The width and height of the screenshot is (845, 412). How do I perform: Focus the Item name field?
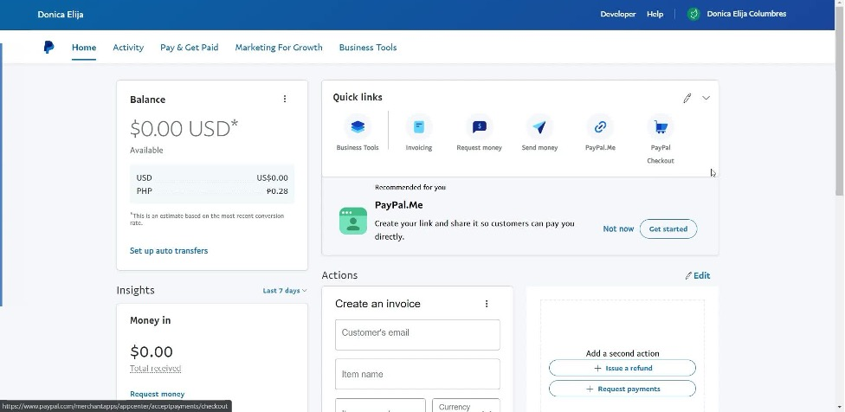(x=417, y=374)
